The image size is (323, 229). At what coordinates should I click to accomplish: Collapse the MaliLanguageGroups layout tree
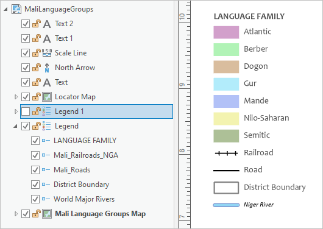[5, 9]
